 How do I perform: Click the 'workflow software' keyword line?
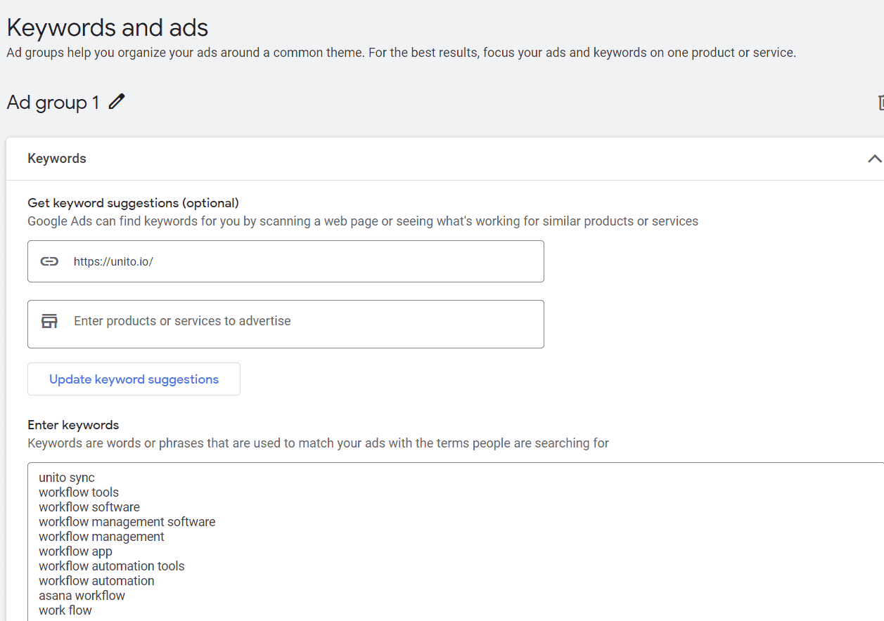coord(89,507)
